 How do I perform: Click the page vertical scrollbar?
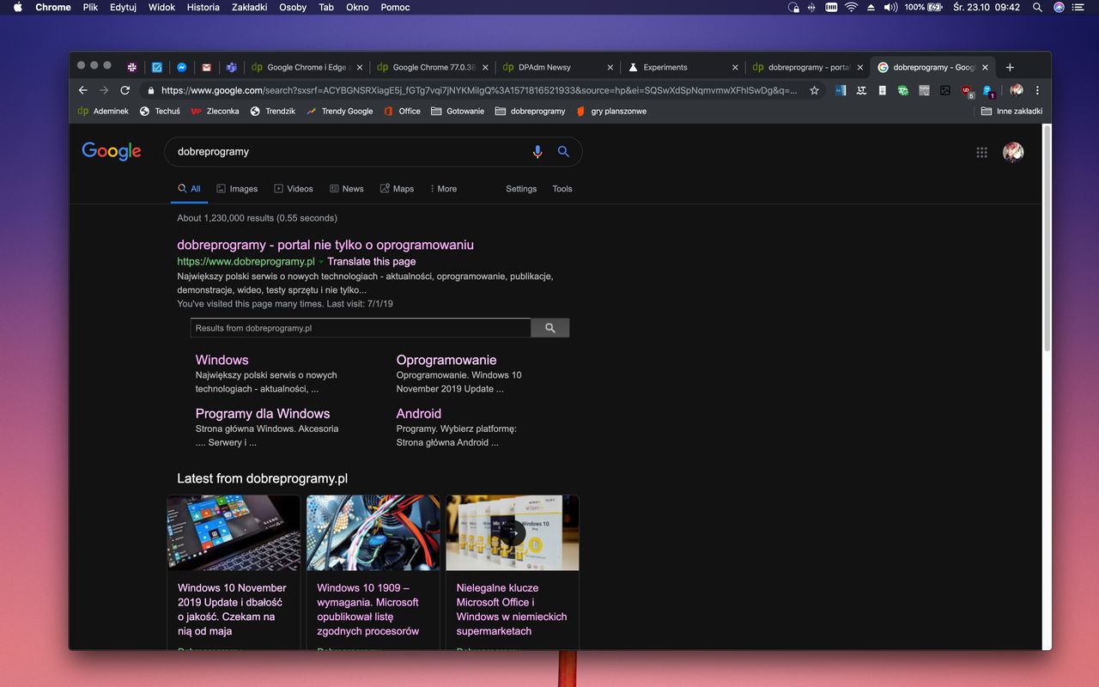(x=1046, y=238)
